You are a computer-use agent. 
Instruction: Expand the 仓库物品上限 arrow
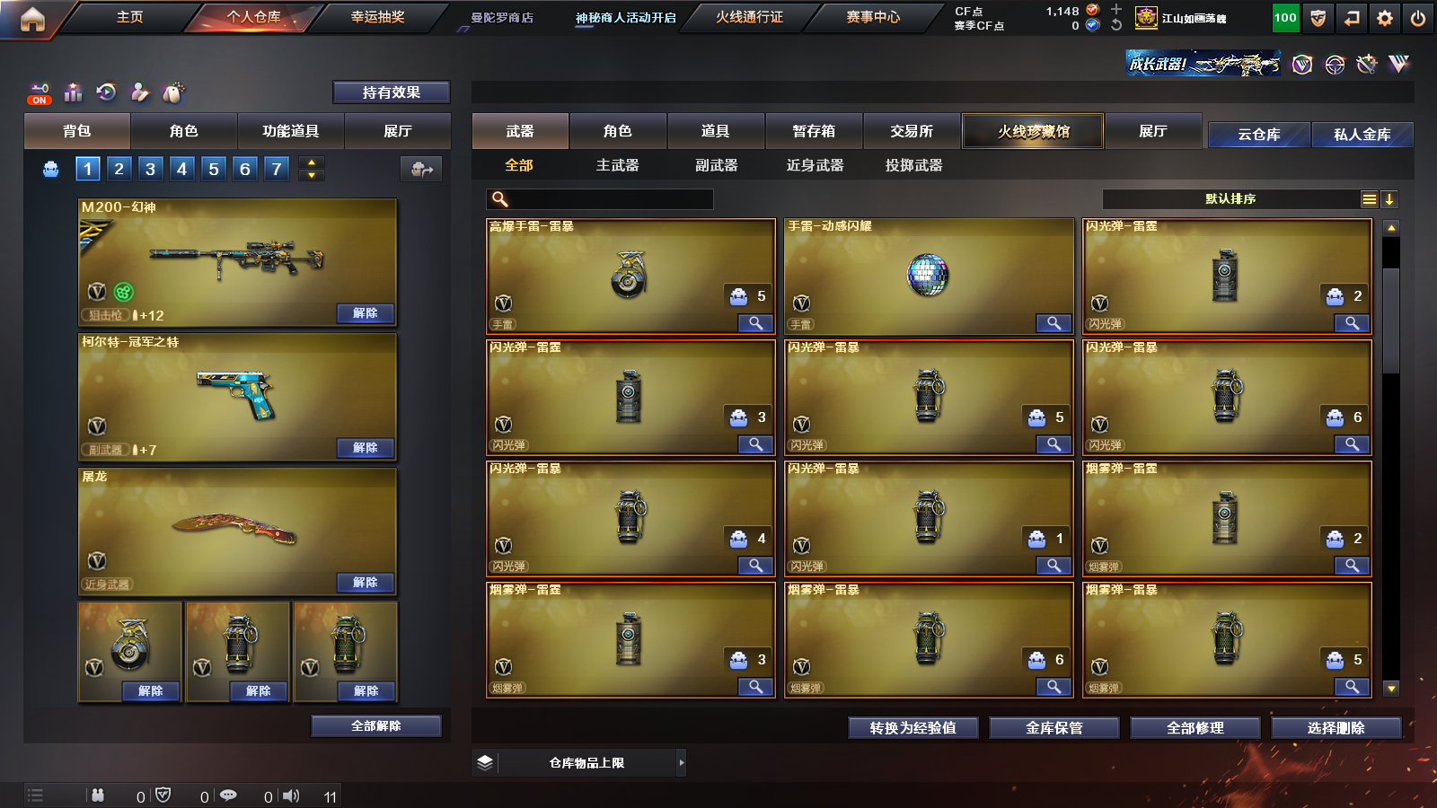tap(682, 763)
